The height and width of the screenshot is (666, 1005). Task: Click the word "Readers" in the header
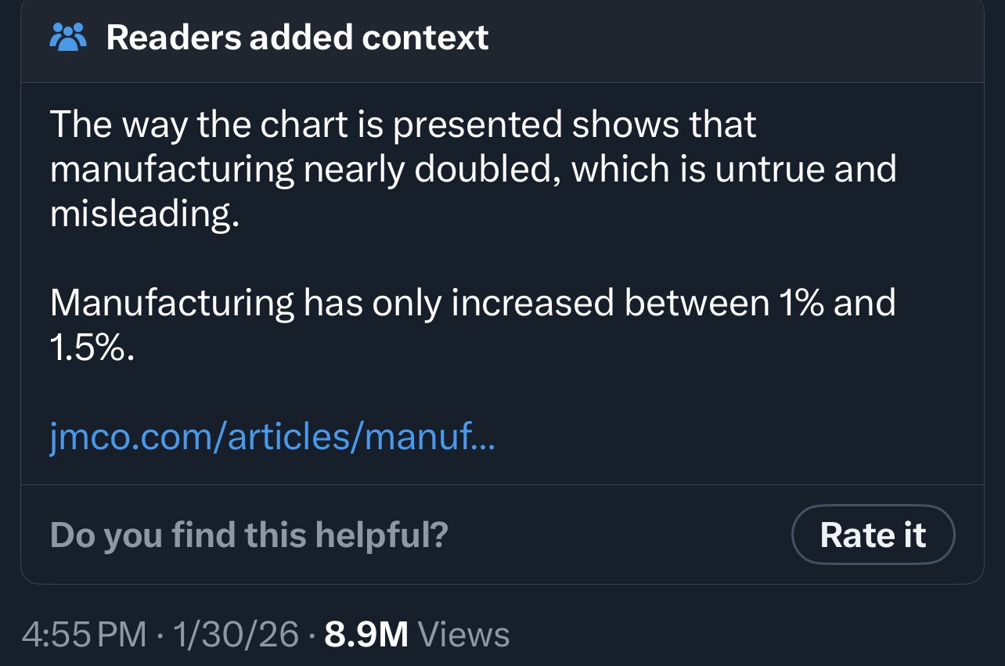(173, 38)
